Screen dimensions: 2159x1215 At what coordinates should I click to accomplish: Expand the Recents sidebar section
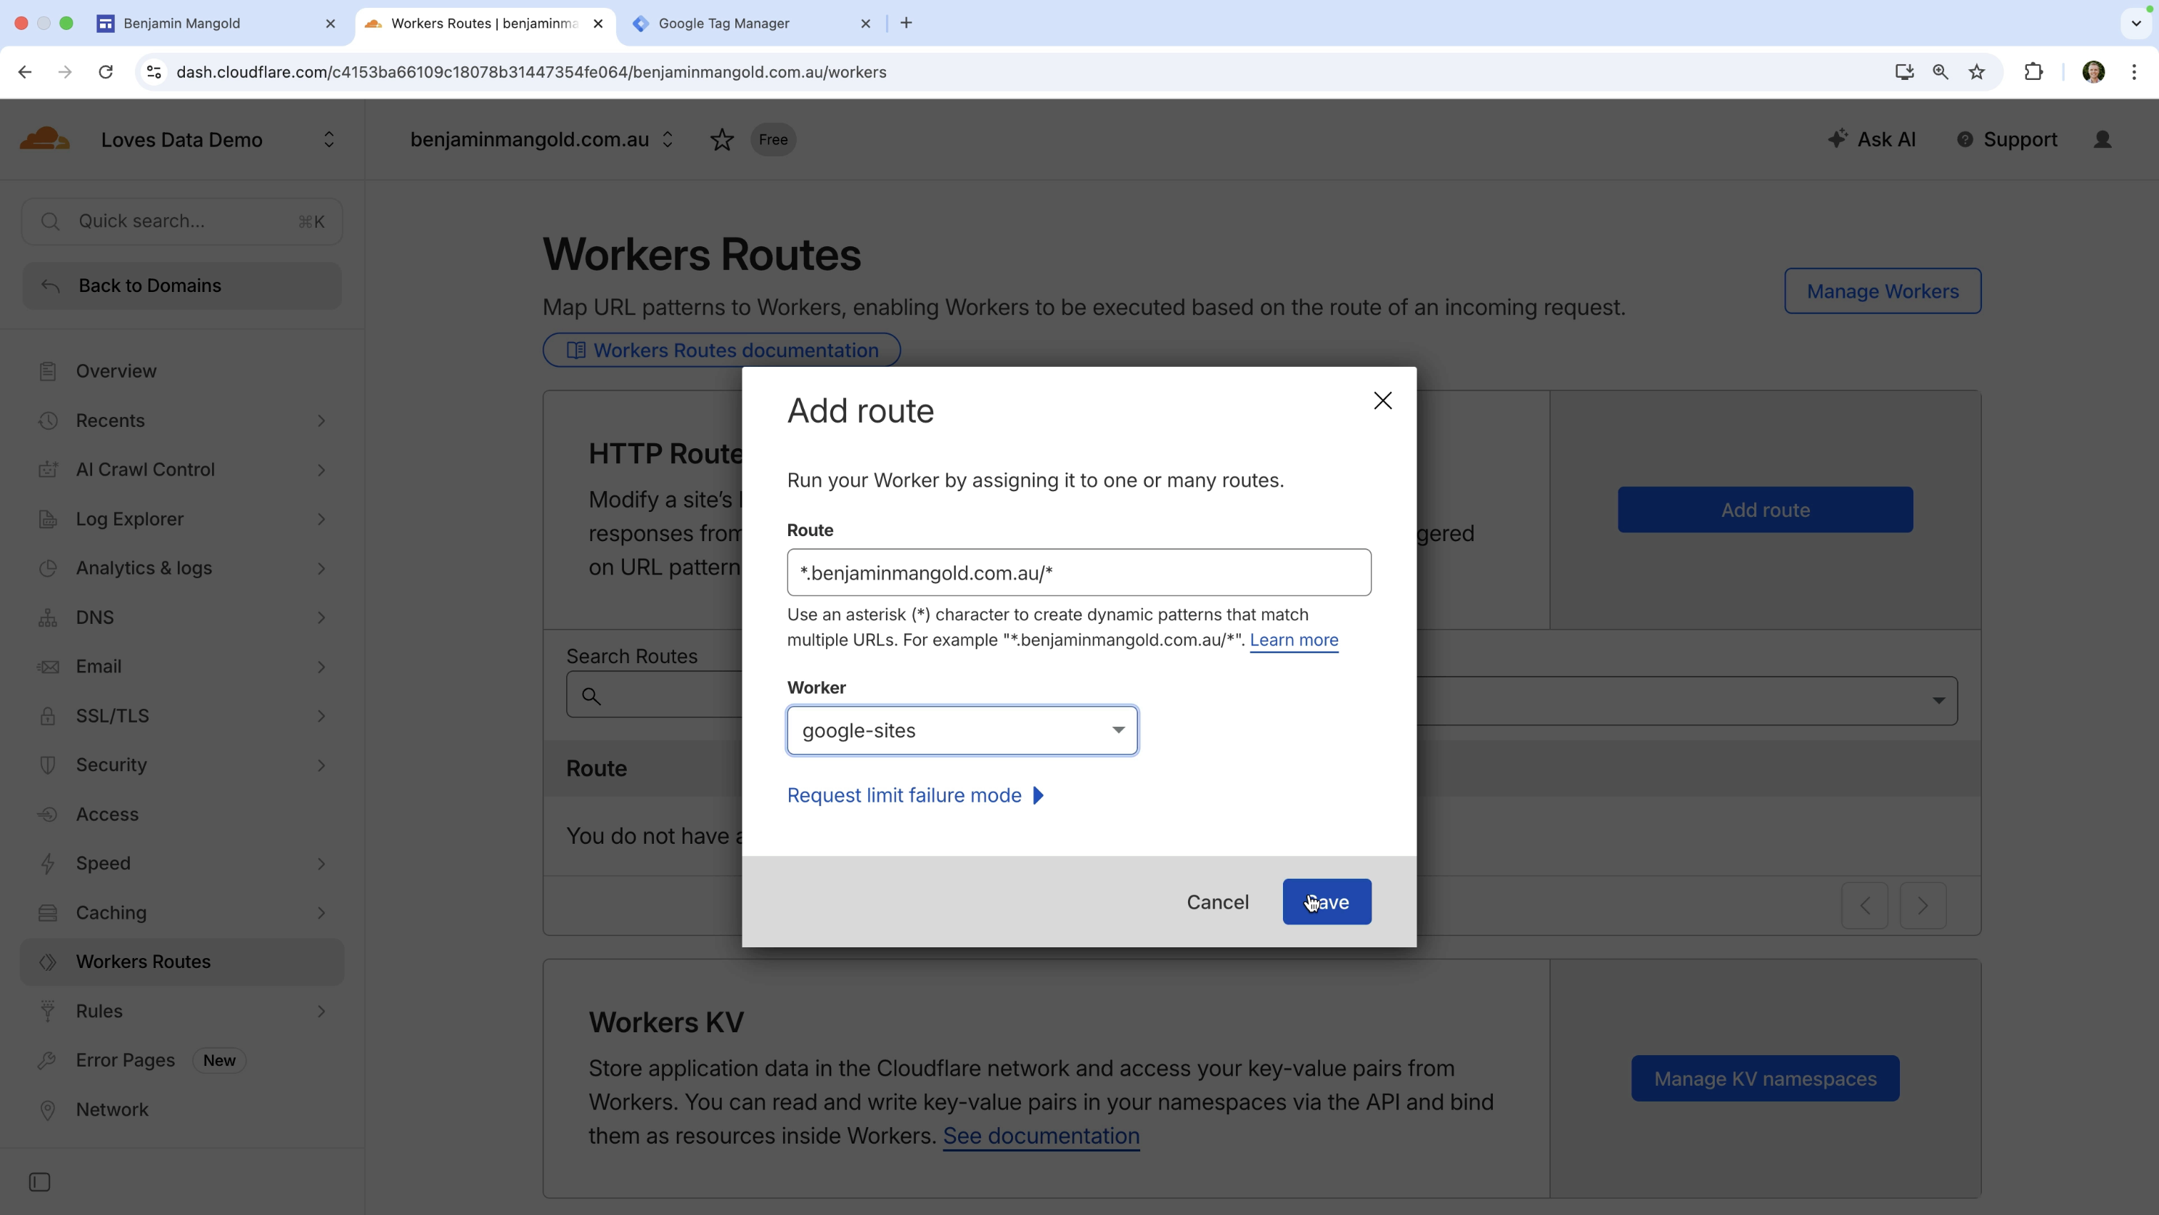321,420
